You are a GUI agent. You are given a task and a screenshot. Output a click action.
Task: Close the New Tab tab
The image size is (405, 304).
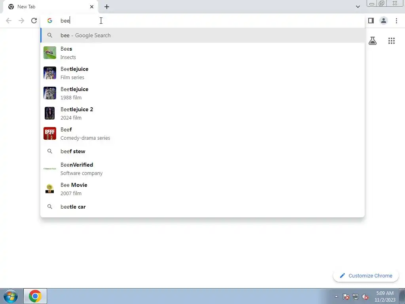click(92, 7)
